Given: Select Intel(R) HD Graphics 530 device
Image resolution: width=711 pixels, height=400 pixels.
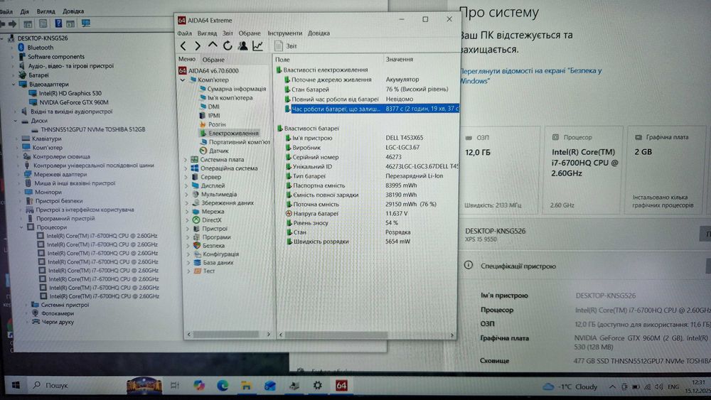Looking at the screenshot, I should tap(65, 93).
